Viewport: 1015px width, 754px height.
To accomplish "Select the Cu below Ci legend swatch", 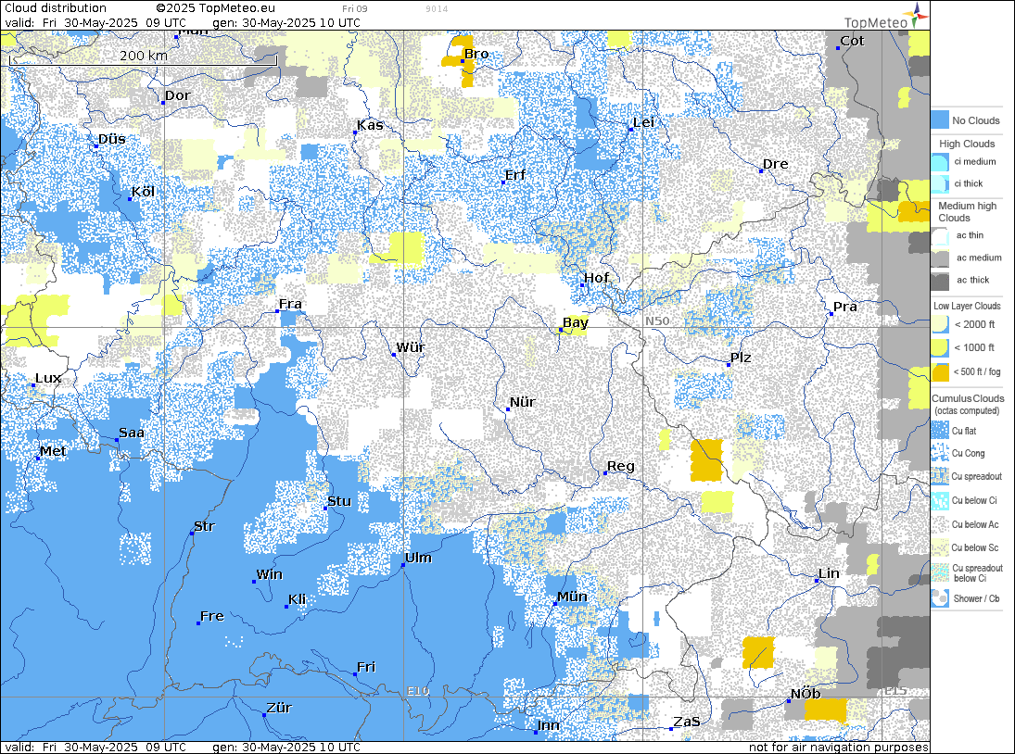I will coord(940,500).
